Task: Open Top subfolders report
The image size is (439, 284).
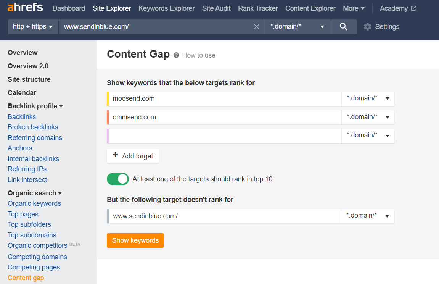Action: [x=29, y=224]
